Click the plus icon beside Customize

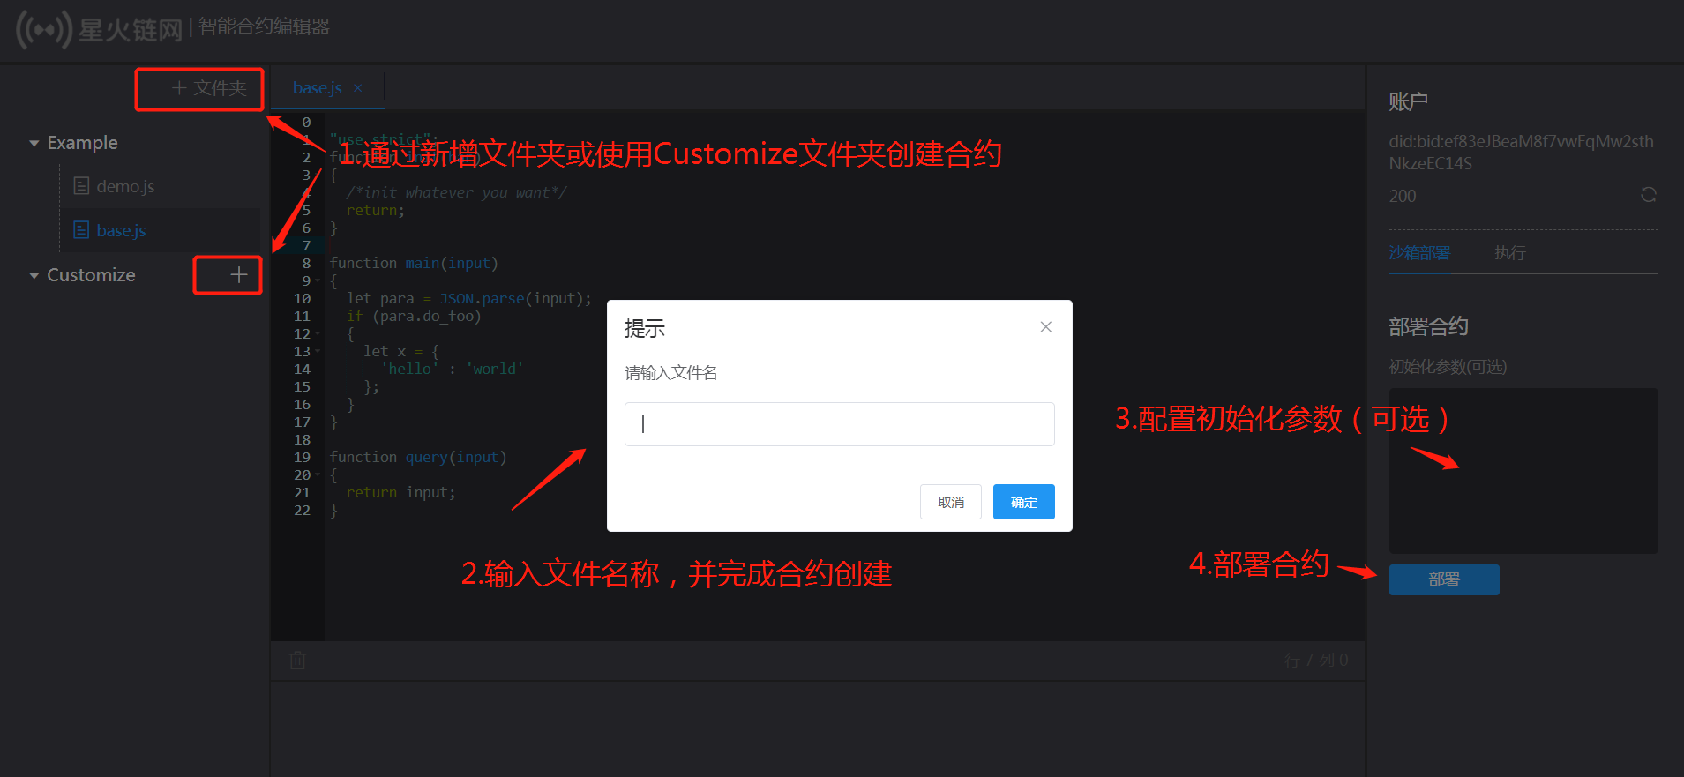click(238, 275)
